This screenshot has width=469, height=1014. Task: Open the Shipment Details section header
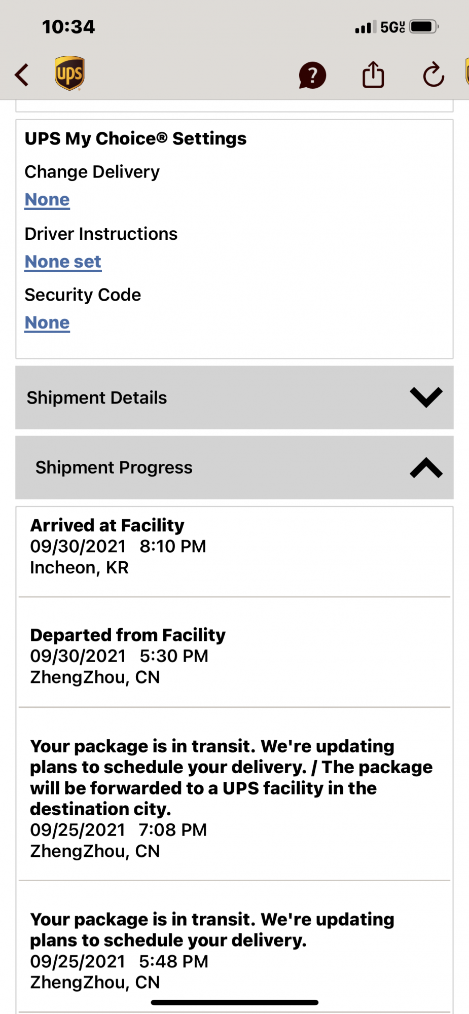click(x=97, y=397)
